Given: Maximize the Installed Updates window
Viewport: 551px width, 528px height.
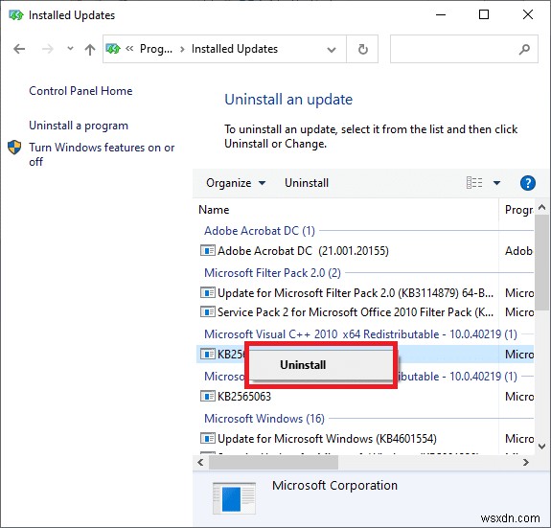Looking at the screenshot, I should [x=484, y=14].
